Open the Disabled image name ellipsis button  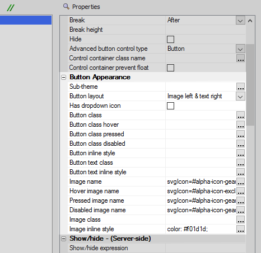(241, 210)
